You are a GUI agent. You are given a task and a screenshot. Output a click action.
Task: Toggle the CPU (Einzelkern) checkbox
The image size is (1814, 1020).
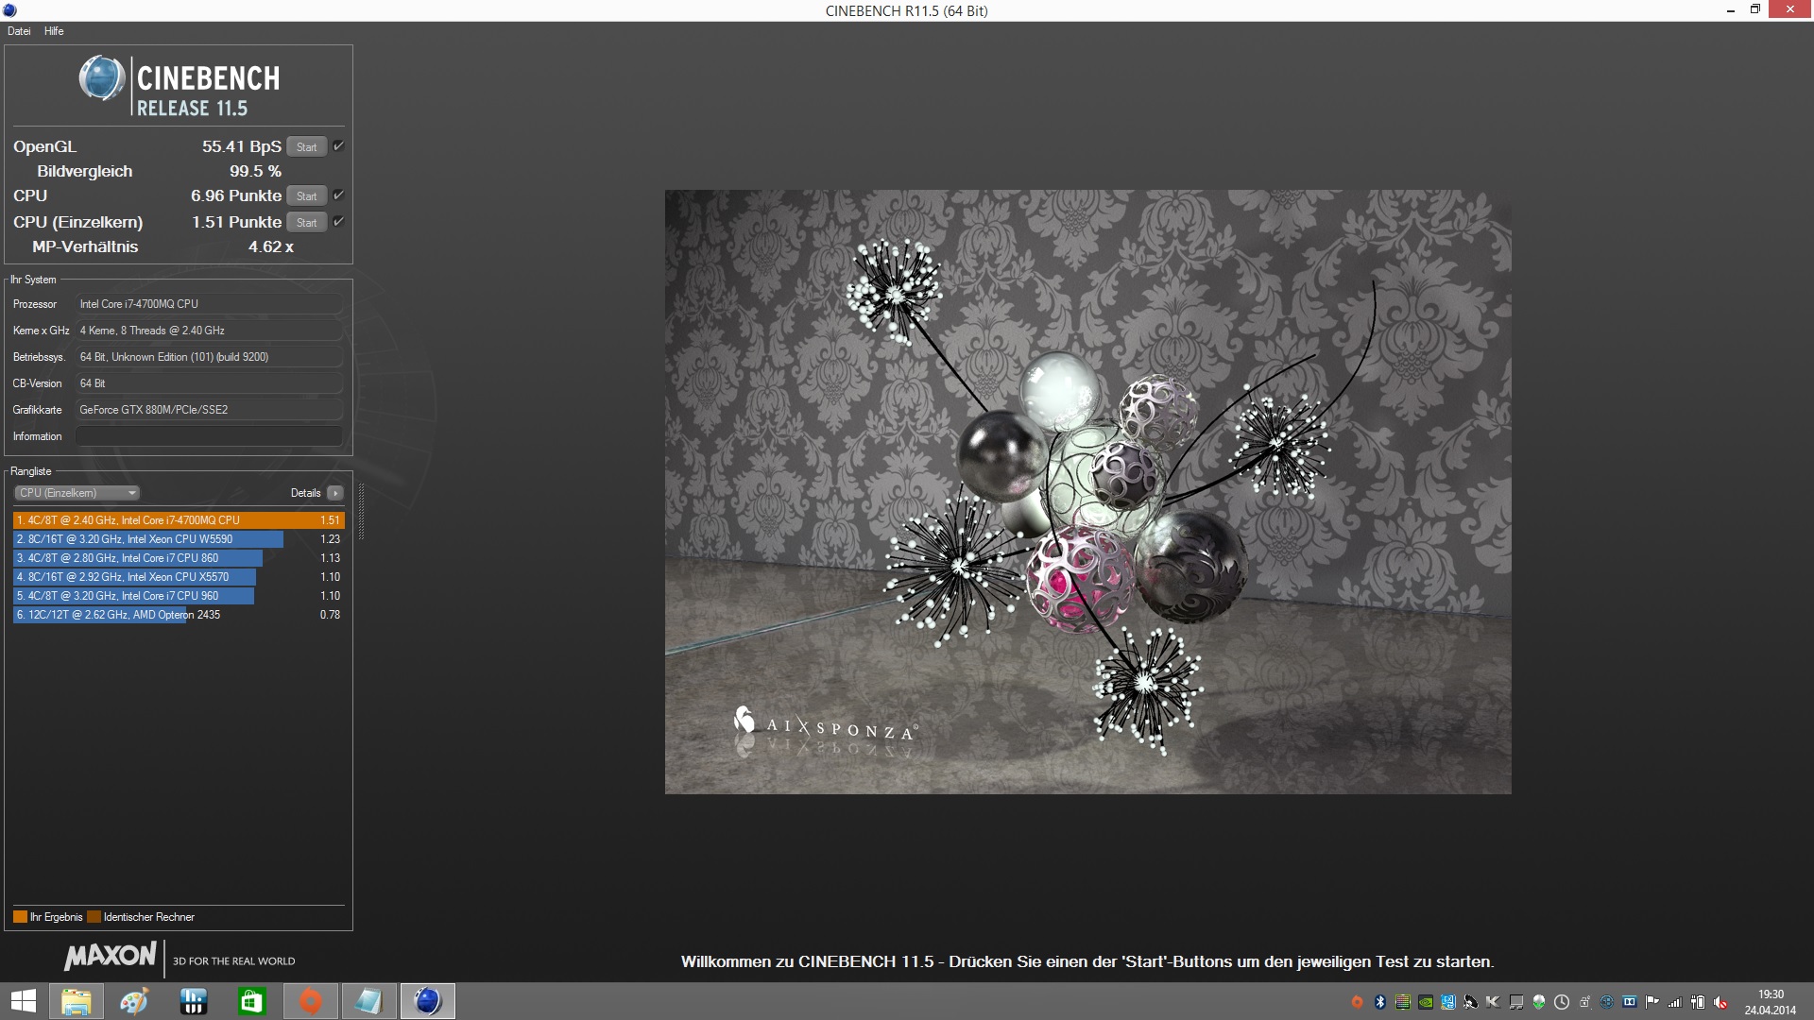point(338,222)
